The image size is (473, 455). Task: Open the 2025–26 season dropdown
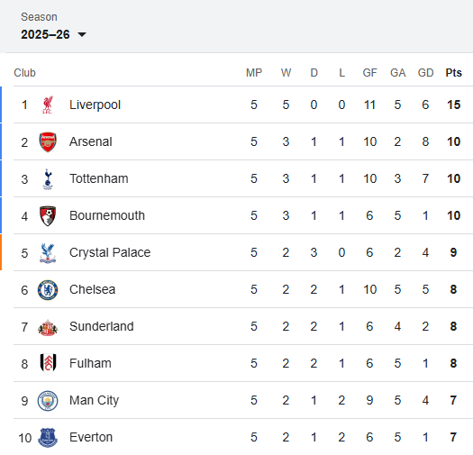(53, 34)
